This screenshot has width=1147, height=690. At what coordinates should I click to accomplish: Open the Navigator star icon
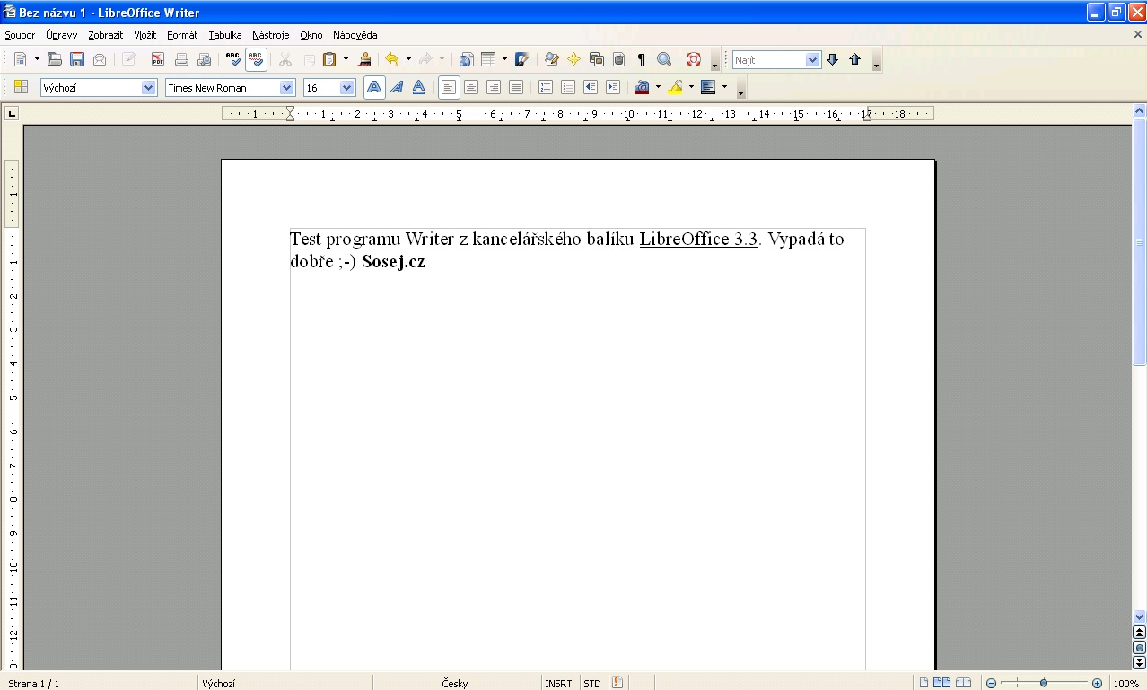[574, 60]
